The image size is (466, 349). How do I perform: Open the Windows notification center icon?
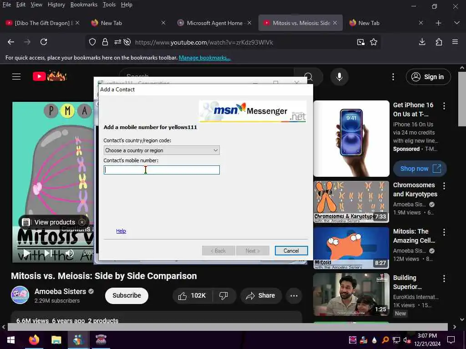coord(451,340)
